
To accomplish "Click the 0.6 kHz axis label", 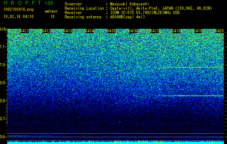I will click(3, 137).
